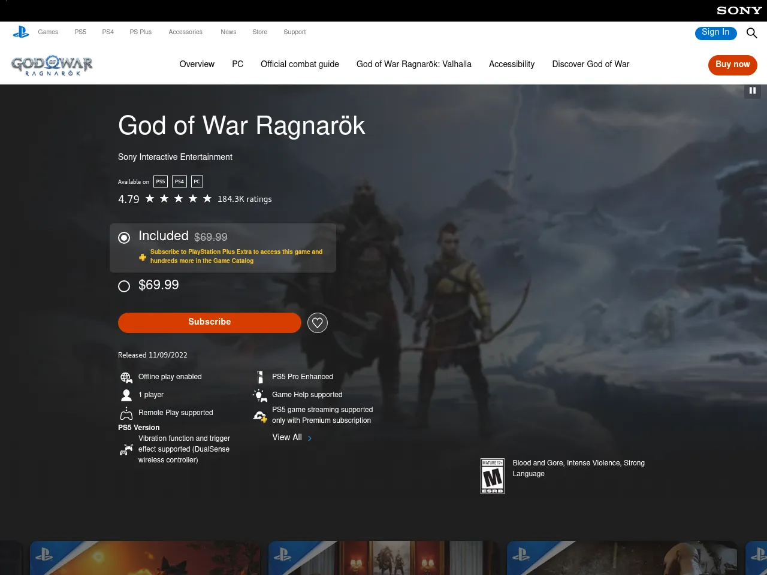Open the search icon

(752, 34)
